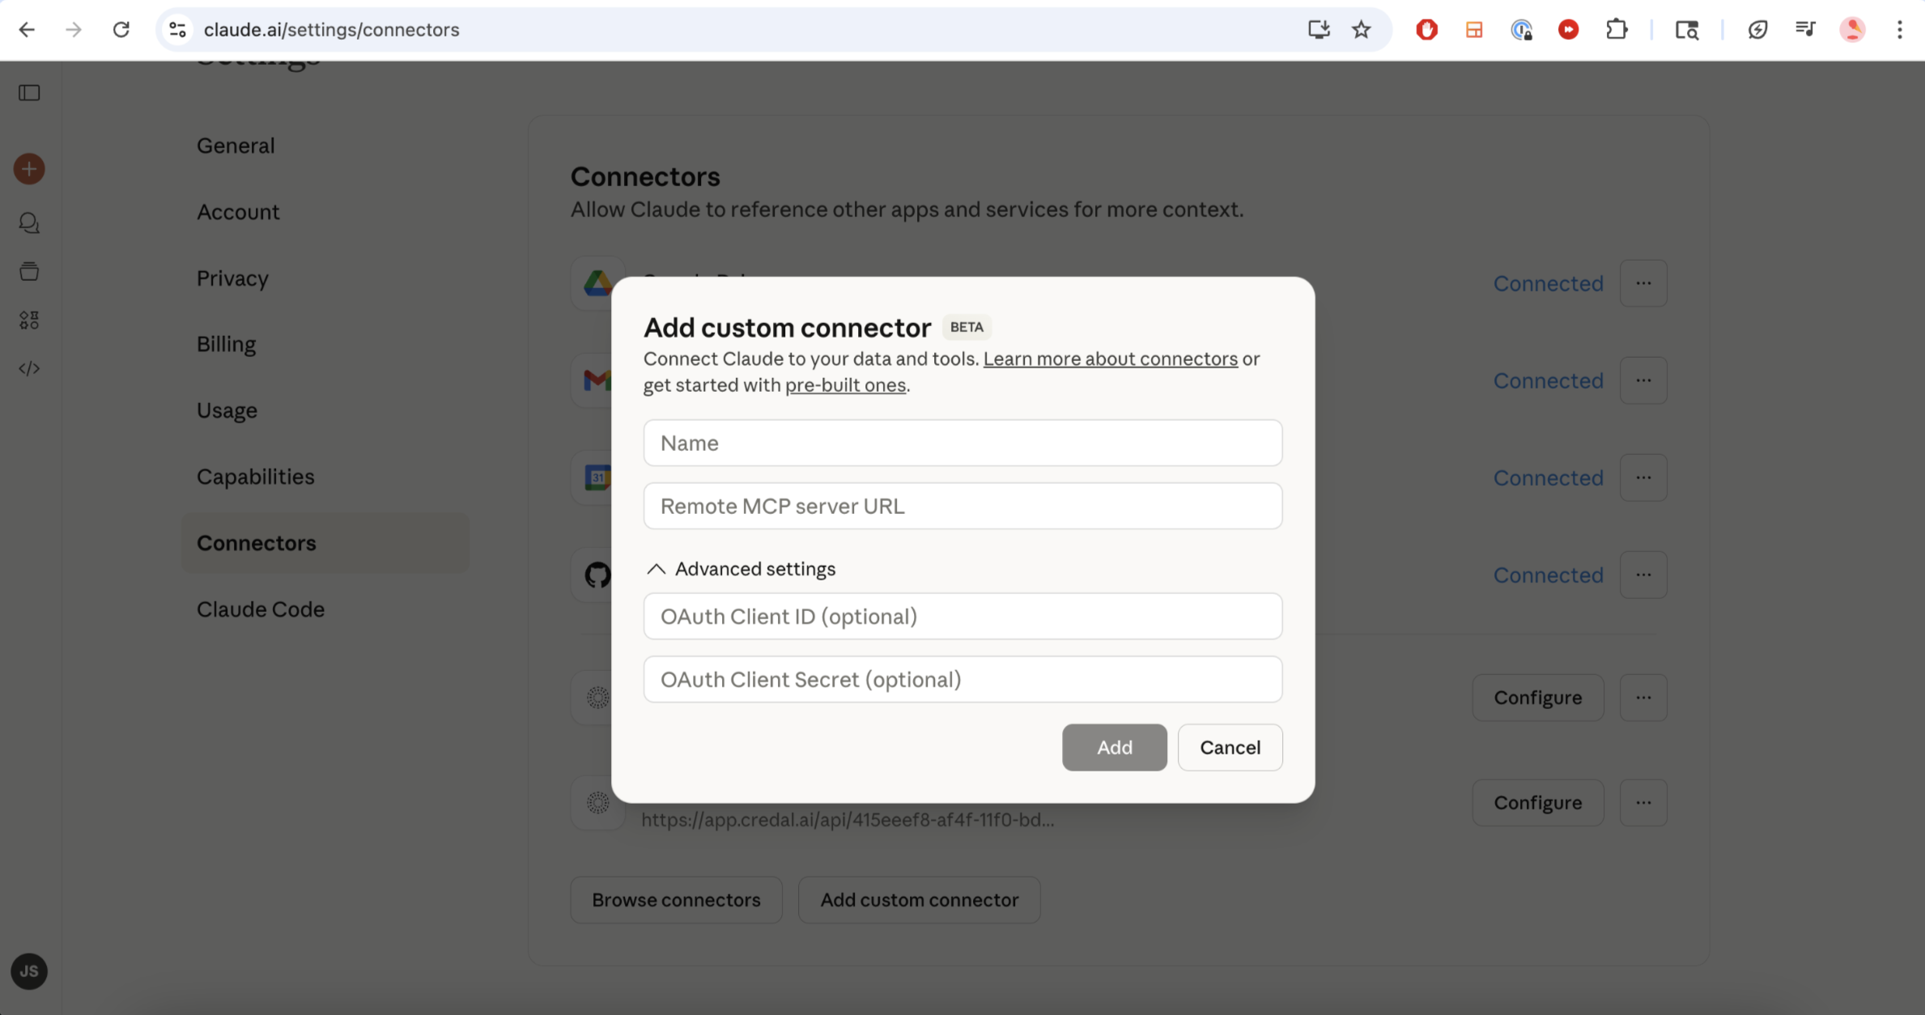Bookmark page with the star icon

1362,30
